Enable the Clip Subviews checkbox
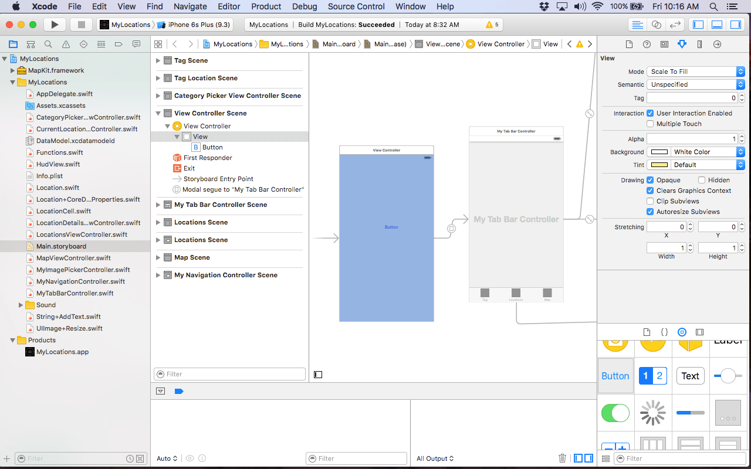The height and width of the screenshot is (469, 751). coord(650,201)
